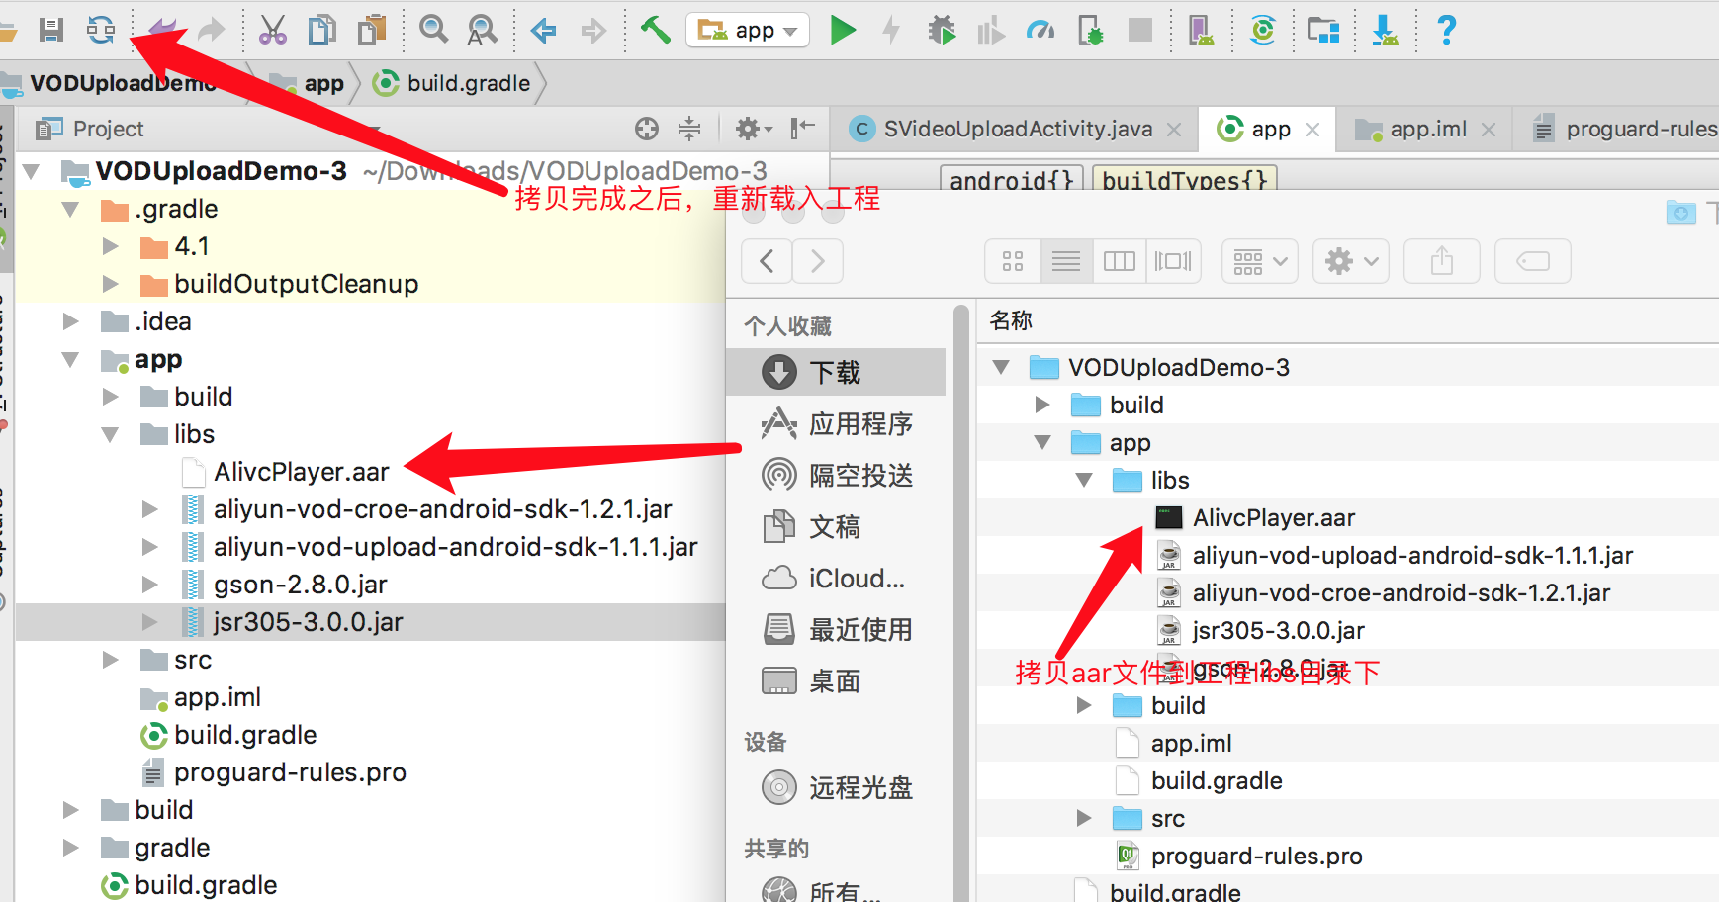
Task: Click Finder's edit tags button
Action: 1533,261
